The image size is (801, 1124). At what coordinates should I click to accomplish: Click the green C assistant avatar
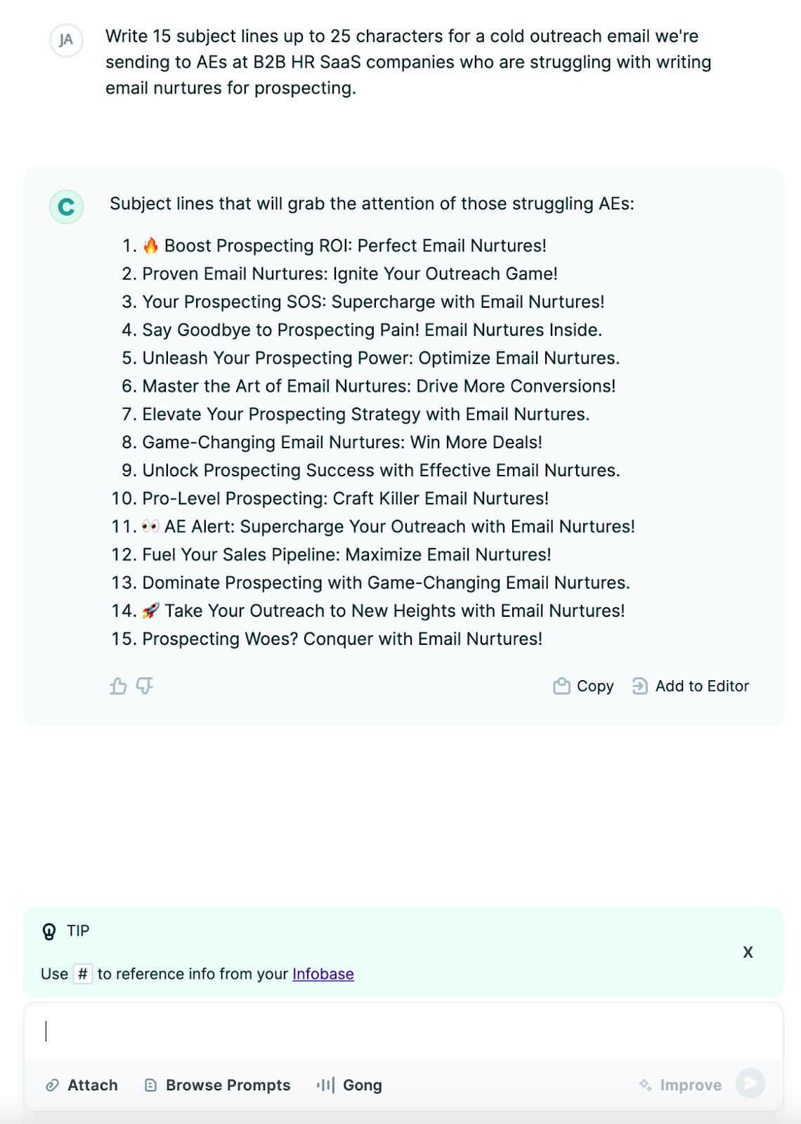65,207
